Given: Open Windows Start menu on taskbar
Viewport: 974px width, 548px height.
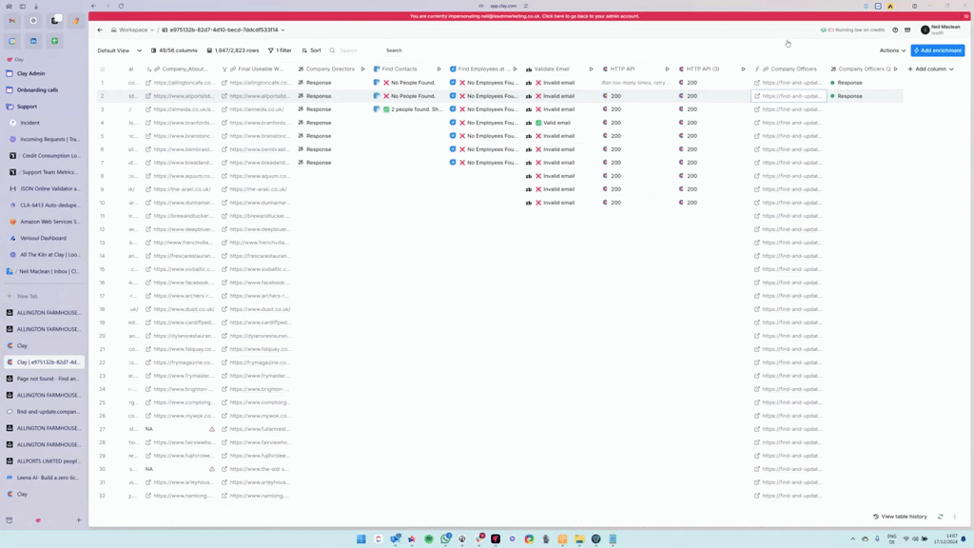Looking at the screenshot, I should 361,539.
